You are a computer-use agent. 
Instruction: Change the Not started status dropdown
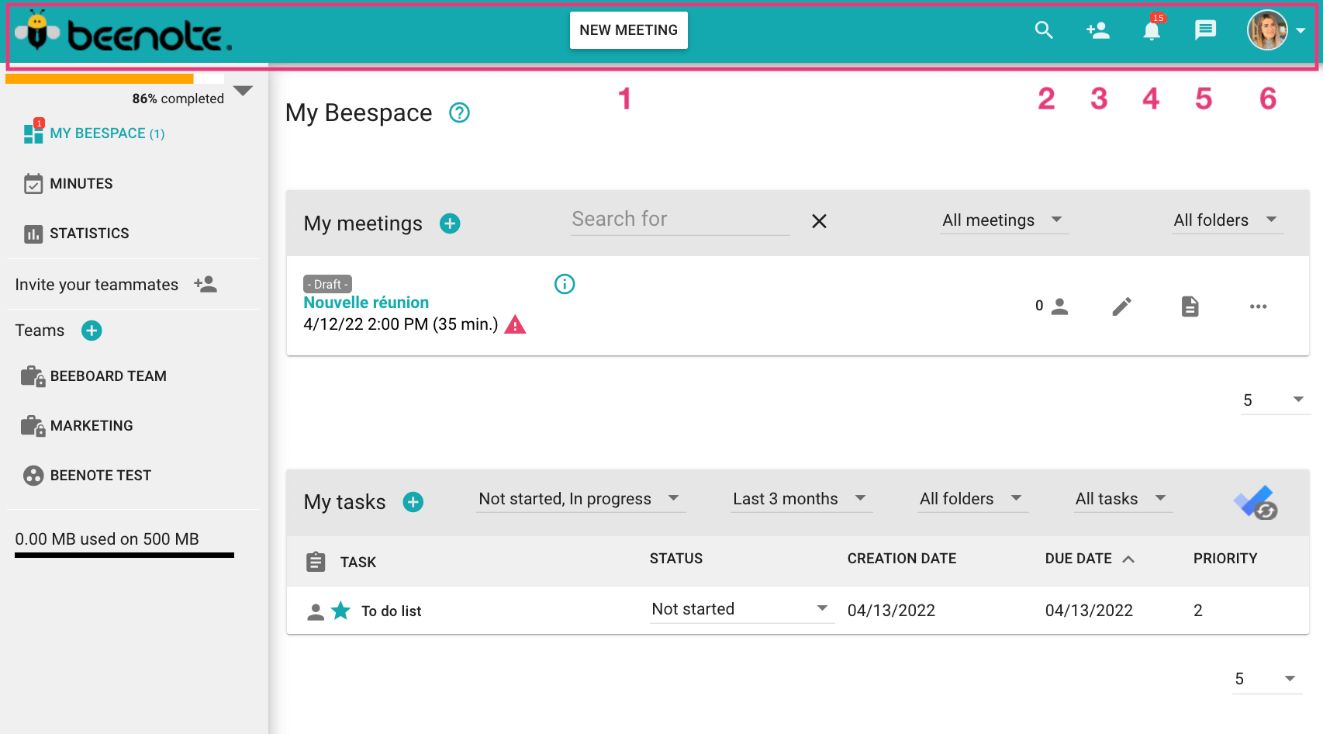click(x=742, y=610)
